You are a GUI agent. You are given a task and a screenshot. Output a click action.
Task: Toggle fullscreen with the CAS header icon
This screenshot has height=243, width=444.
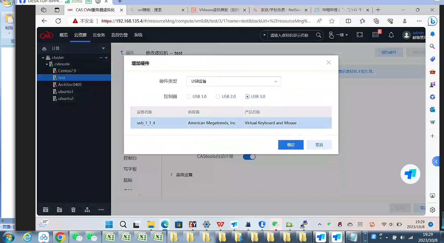coord(360,35)
